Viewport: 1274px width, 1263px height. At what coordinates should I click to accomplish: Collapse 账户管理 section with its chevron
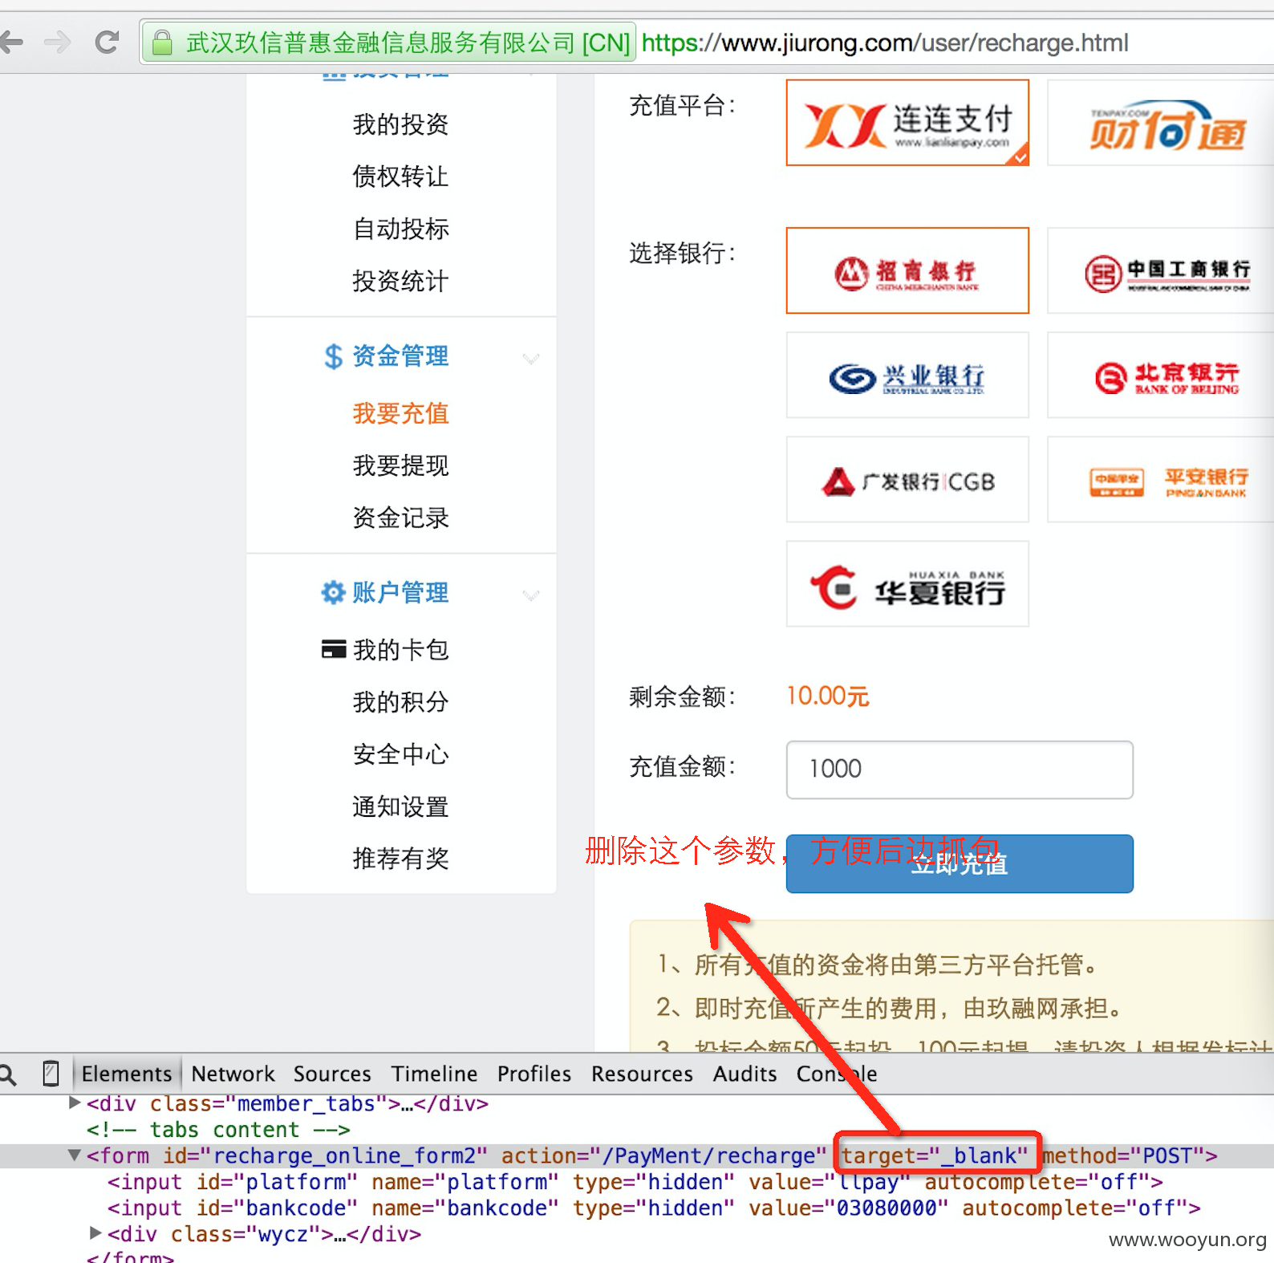530,595
